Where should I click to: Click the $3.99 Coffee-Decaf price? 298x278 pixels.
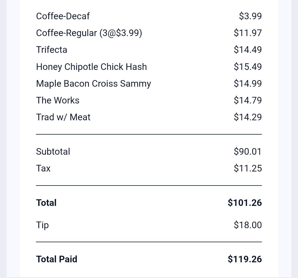click(250, 16)
